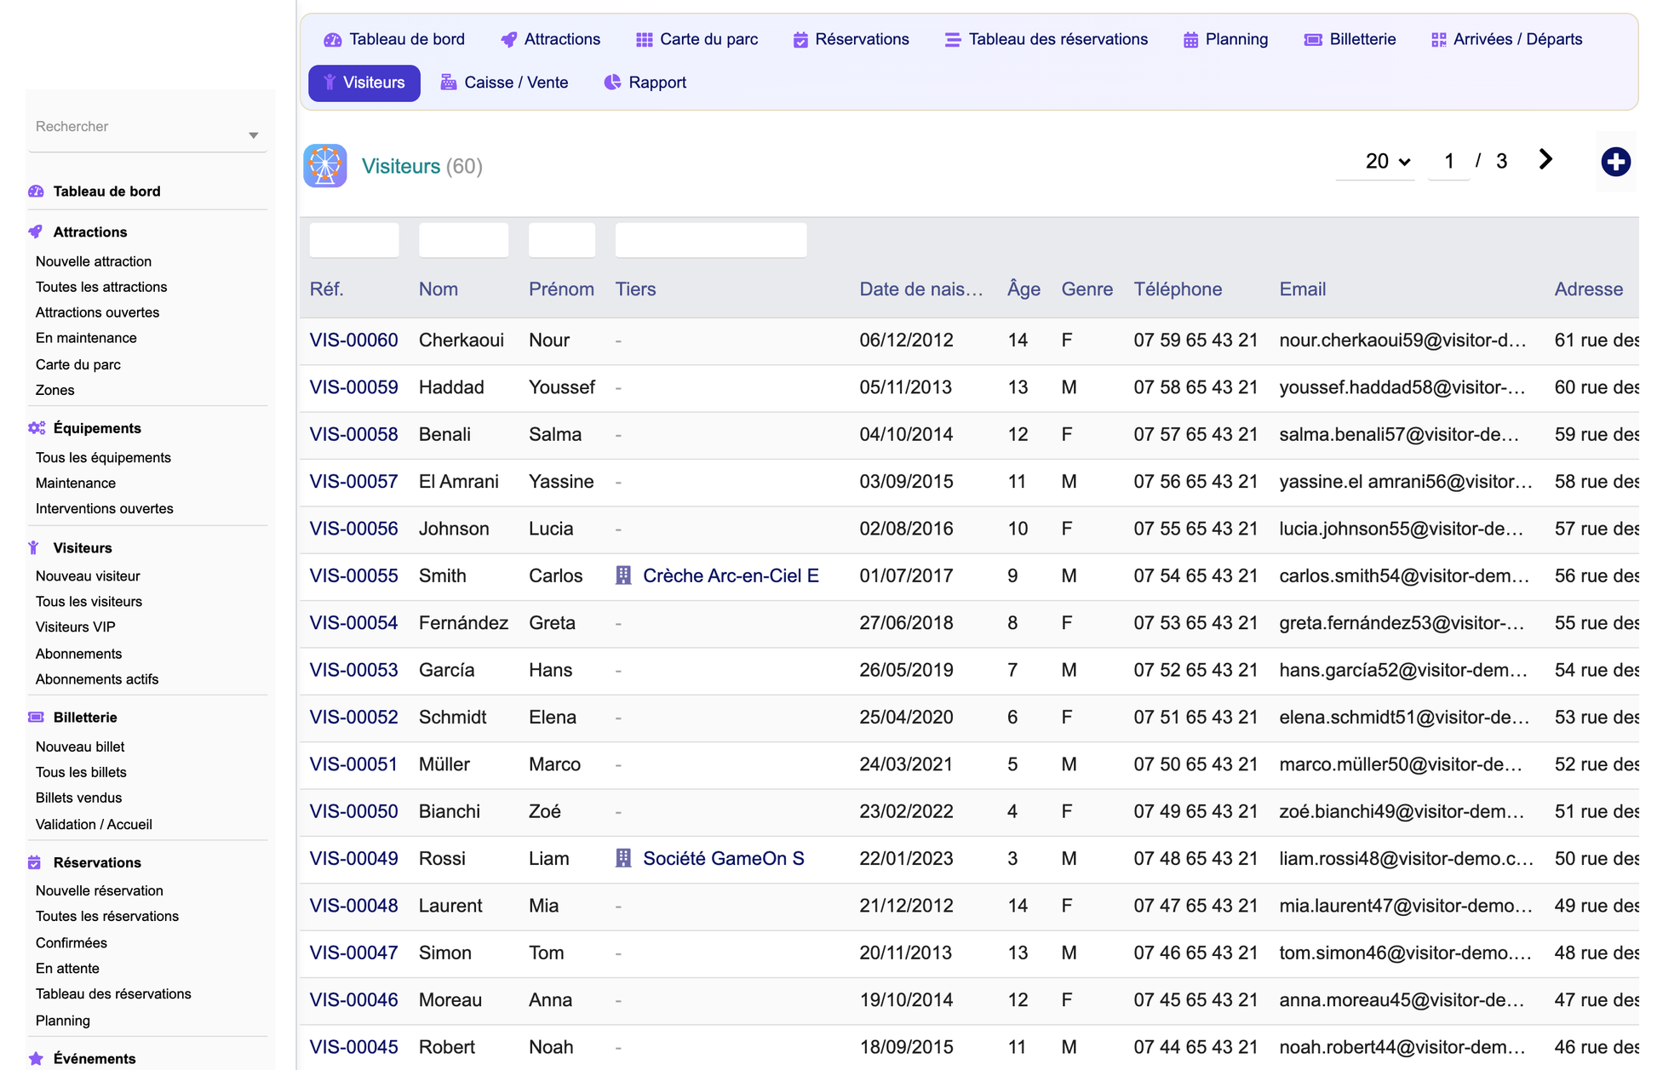The image size is (1657, 1070).
Task: Sort by the Genre column header
Action: pos(1087,289)
